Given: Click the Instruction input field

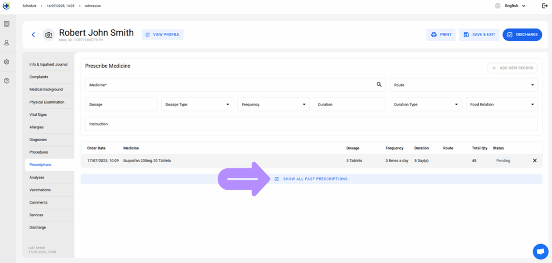Looking at the screenshot, I should pos(311,124).
